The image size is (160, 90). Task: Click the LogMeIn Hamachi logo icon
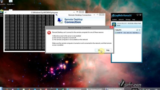[113, 15]
